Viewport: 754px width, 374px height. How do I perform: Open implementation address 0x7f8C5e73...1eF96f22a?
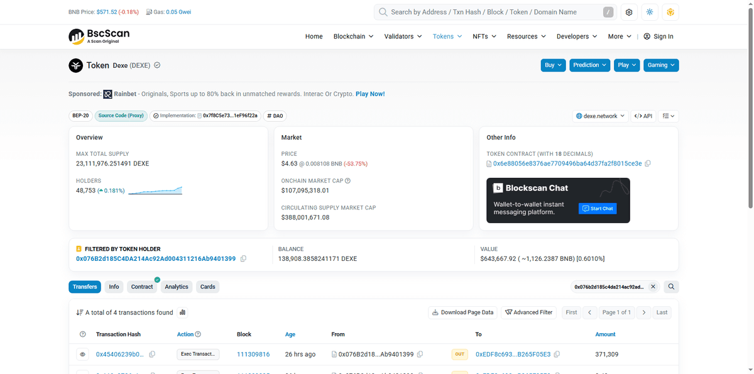(230, 116)
